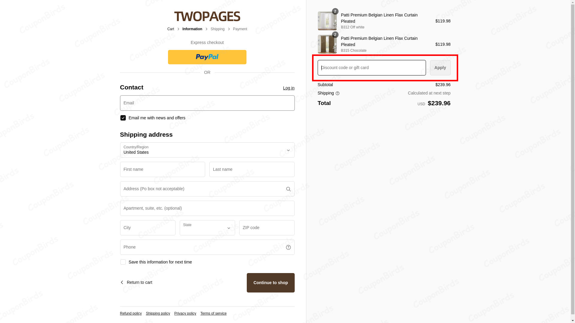Click the Shipping info question icon

click(x=338, y=93)
